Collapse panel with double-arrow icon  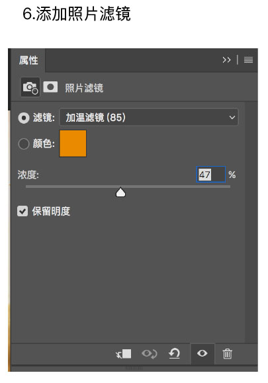pyautogui.click(x=226, y=60)
